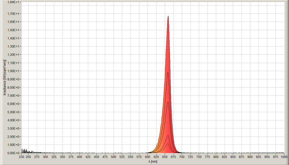Click the 1,10E+1 y-axis tick label
The height and width of the screenshot is (165, 289).
point(13,63)
